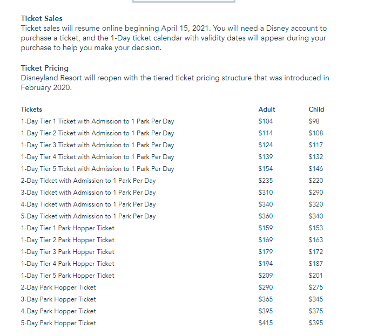Click the Adult column header
This screenshot has width=391, height=336.
point(267,109)
